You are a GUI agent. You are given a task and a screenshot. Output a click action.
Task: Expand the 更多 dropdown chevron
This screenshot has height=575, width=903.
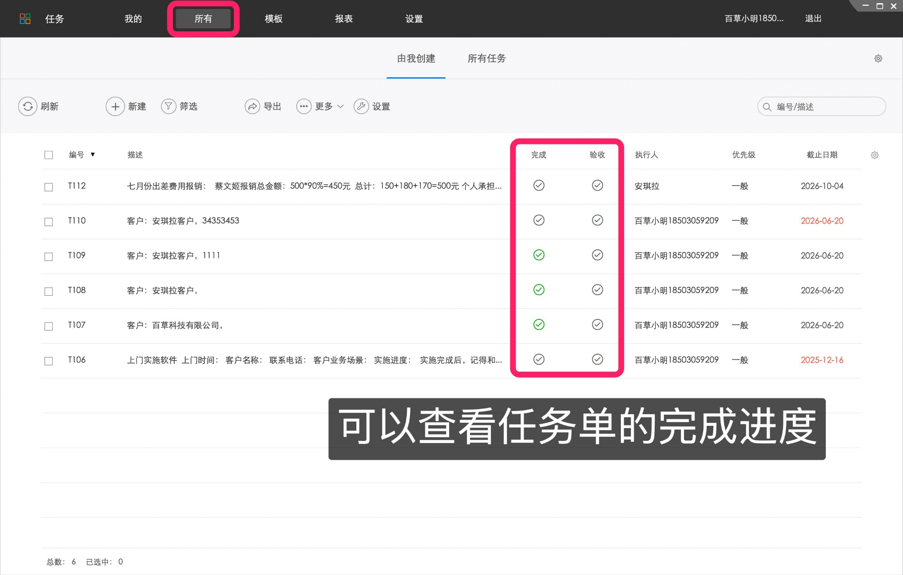pyautogui.click(x=340, y=107)
